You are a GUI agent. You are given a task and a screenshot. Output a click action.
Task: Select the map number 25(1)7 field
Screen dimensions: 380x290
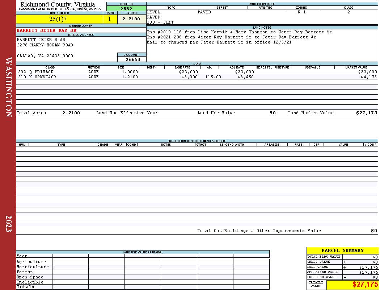coord(59,19)
